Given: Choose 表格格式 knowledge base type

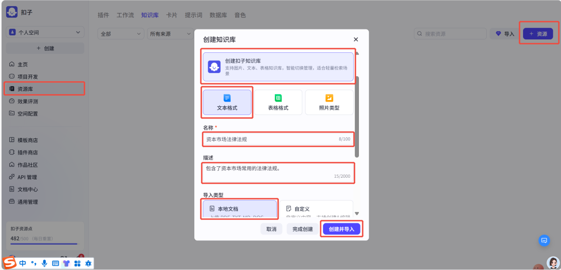Looking at the screenshot, I should pyautogui.click(x=278, y=102).
